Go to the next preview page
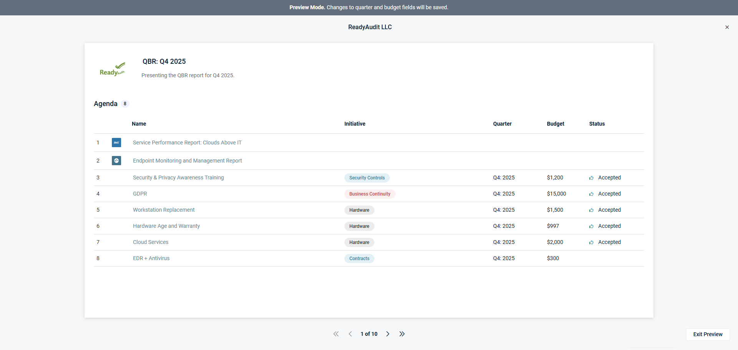Viewport: 738px width, 350px height. [x=388, y=334]
